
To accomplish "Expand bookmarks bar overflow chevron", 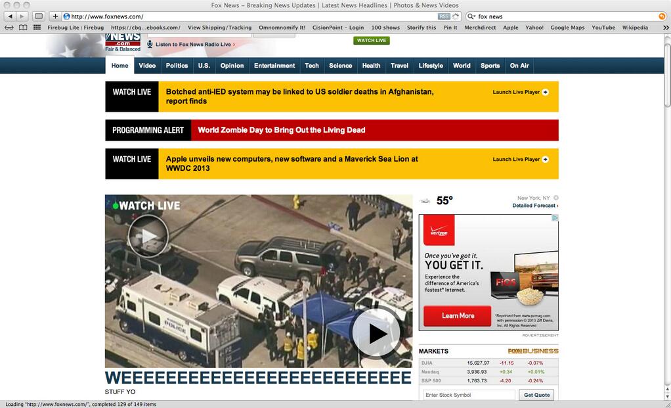I will pyautogui.click(x=666, y=28).
